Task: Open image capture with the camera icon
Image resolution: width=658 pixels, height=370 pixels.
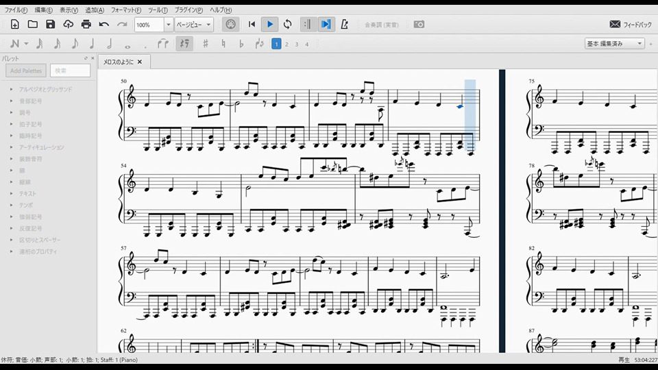Action: click(419, 25)
